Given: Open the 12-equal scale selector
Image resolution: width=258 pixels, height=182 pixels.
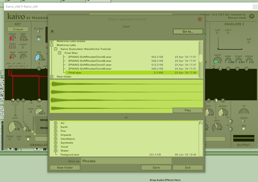Looking at the screenshot, I should click(x=18, y=29).
